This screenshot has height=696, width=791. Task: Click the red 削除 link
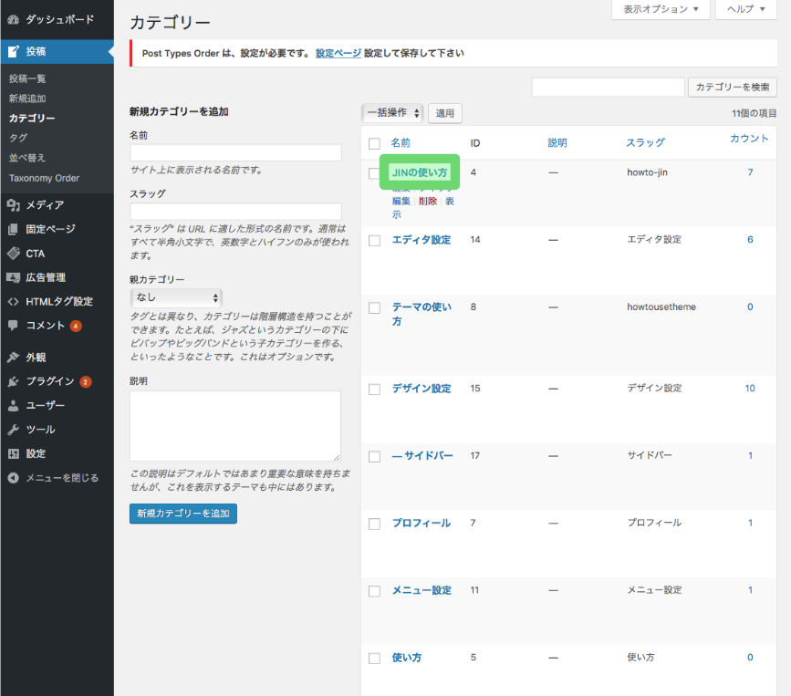(x=428, y=202)
